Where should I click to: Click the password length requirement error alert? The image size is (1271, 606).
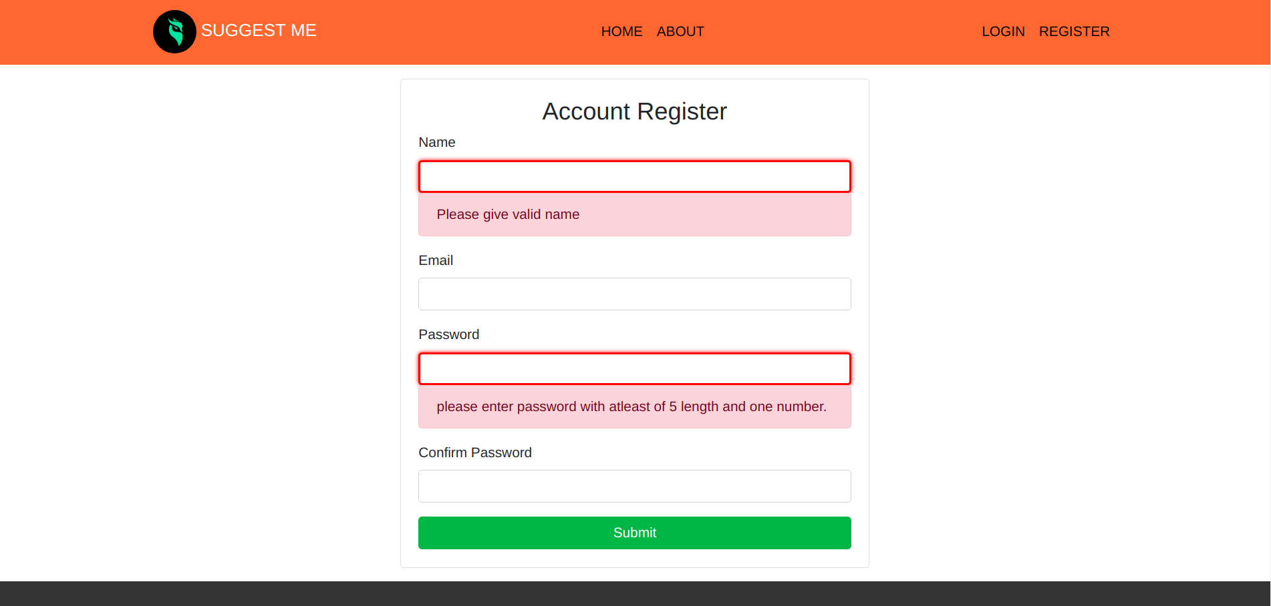tap(631, 406)
